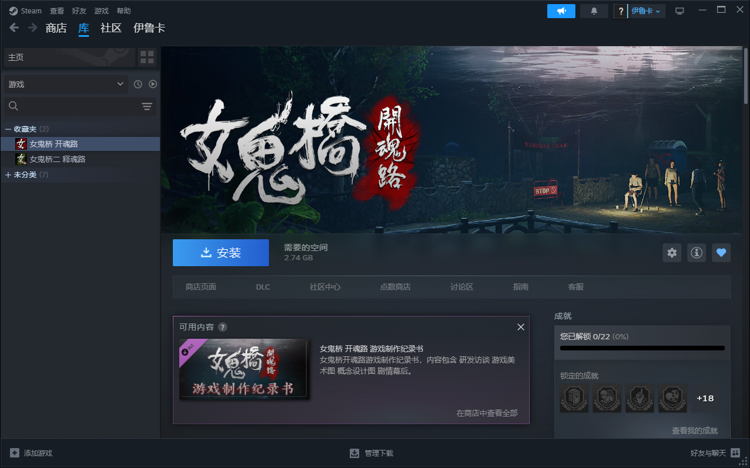Image resolution: width=750 pixels, height=468 pixels.
Task: Open the 查看 menu
Action: 57,11
